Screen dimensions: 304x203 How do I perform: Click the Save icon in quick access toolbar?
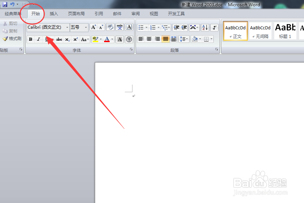5,4
